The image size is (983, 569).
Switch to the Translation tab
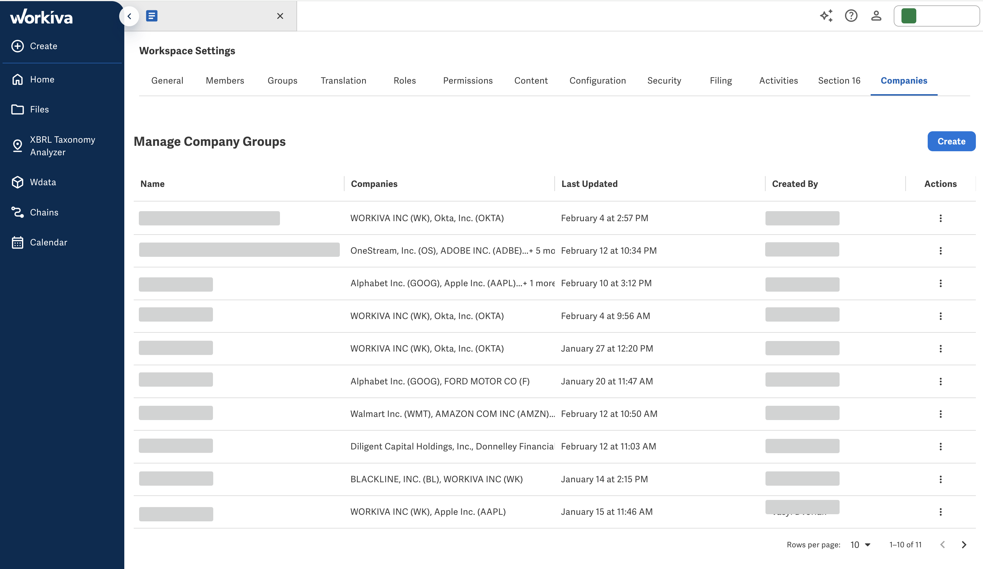344,80
